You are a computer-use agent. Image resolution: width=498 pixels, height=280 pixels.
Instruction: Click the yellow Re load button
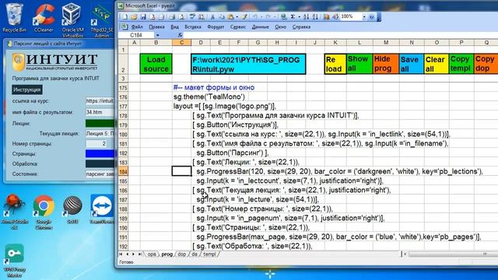click(x=335, y=64)
